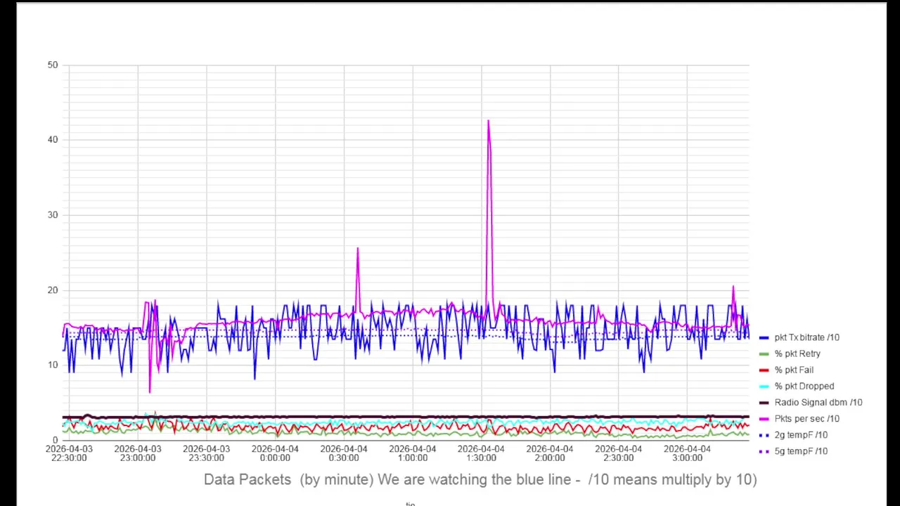Click the dark Radio Signal dbm legend swatch
Viewport: 900px width, 506px height.
point(764,403)
